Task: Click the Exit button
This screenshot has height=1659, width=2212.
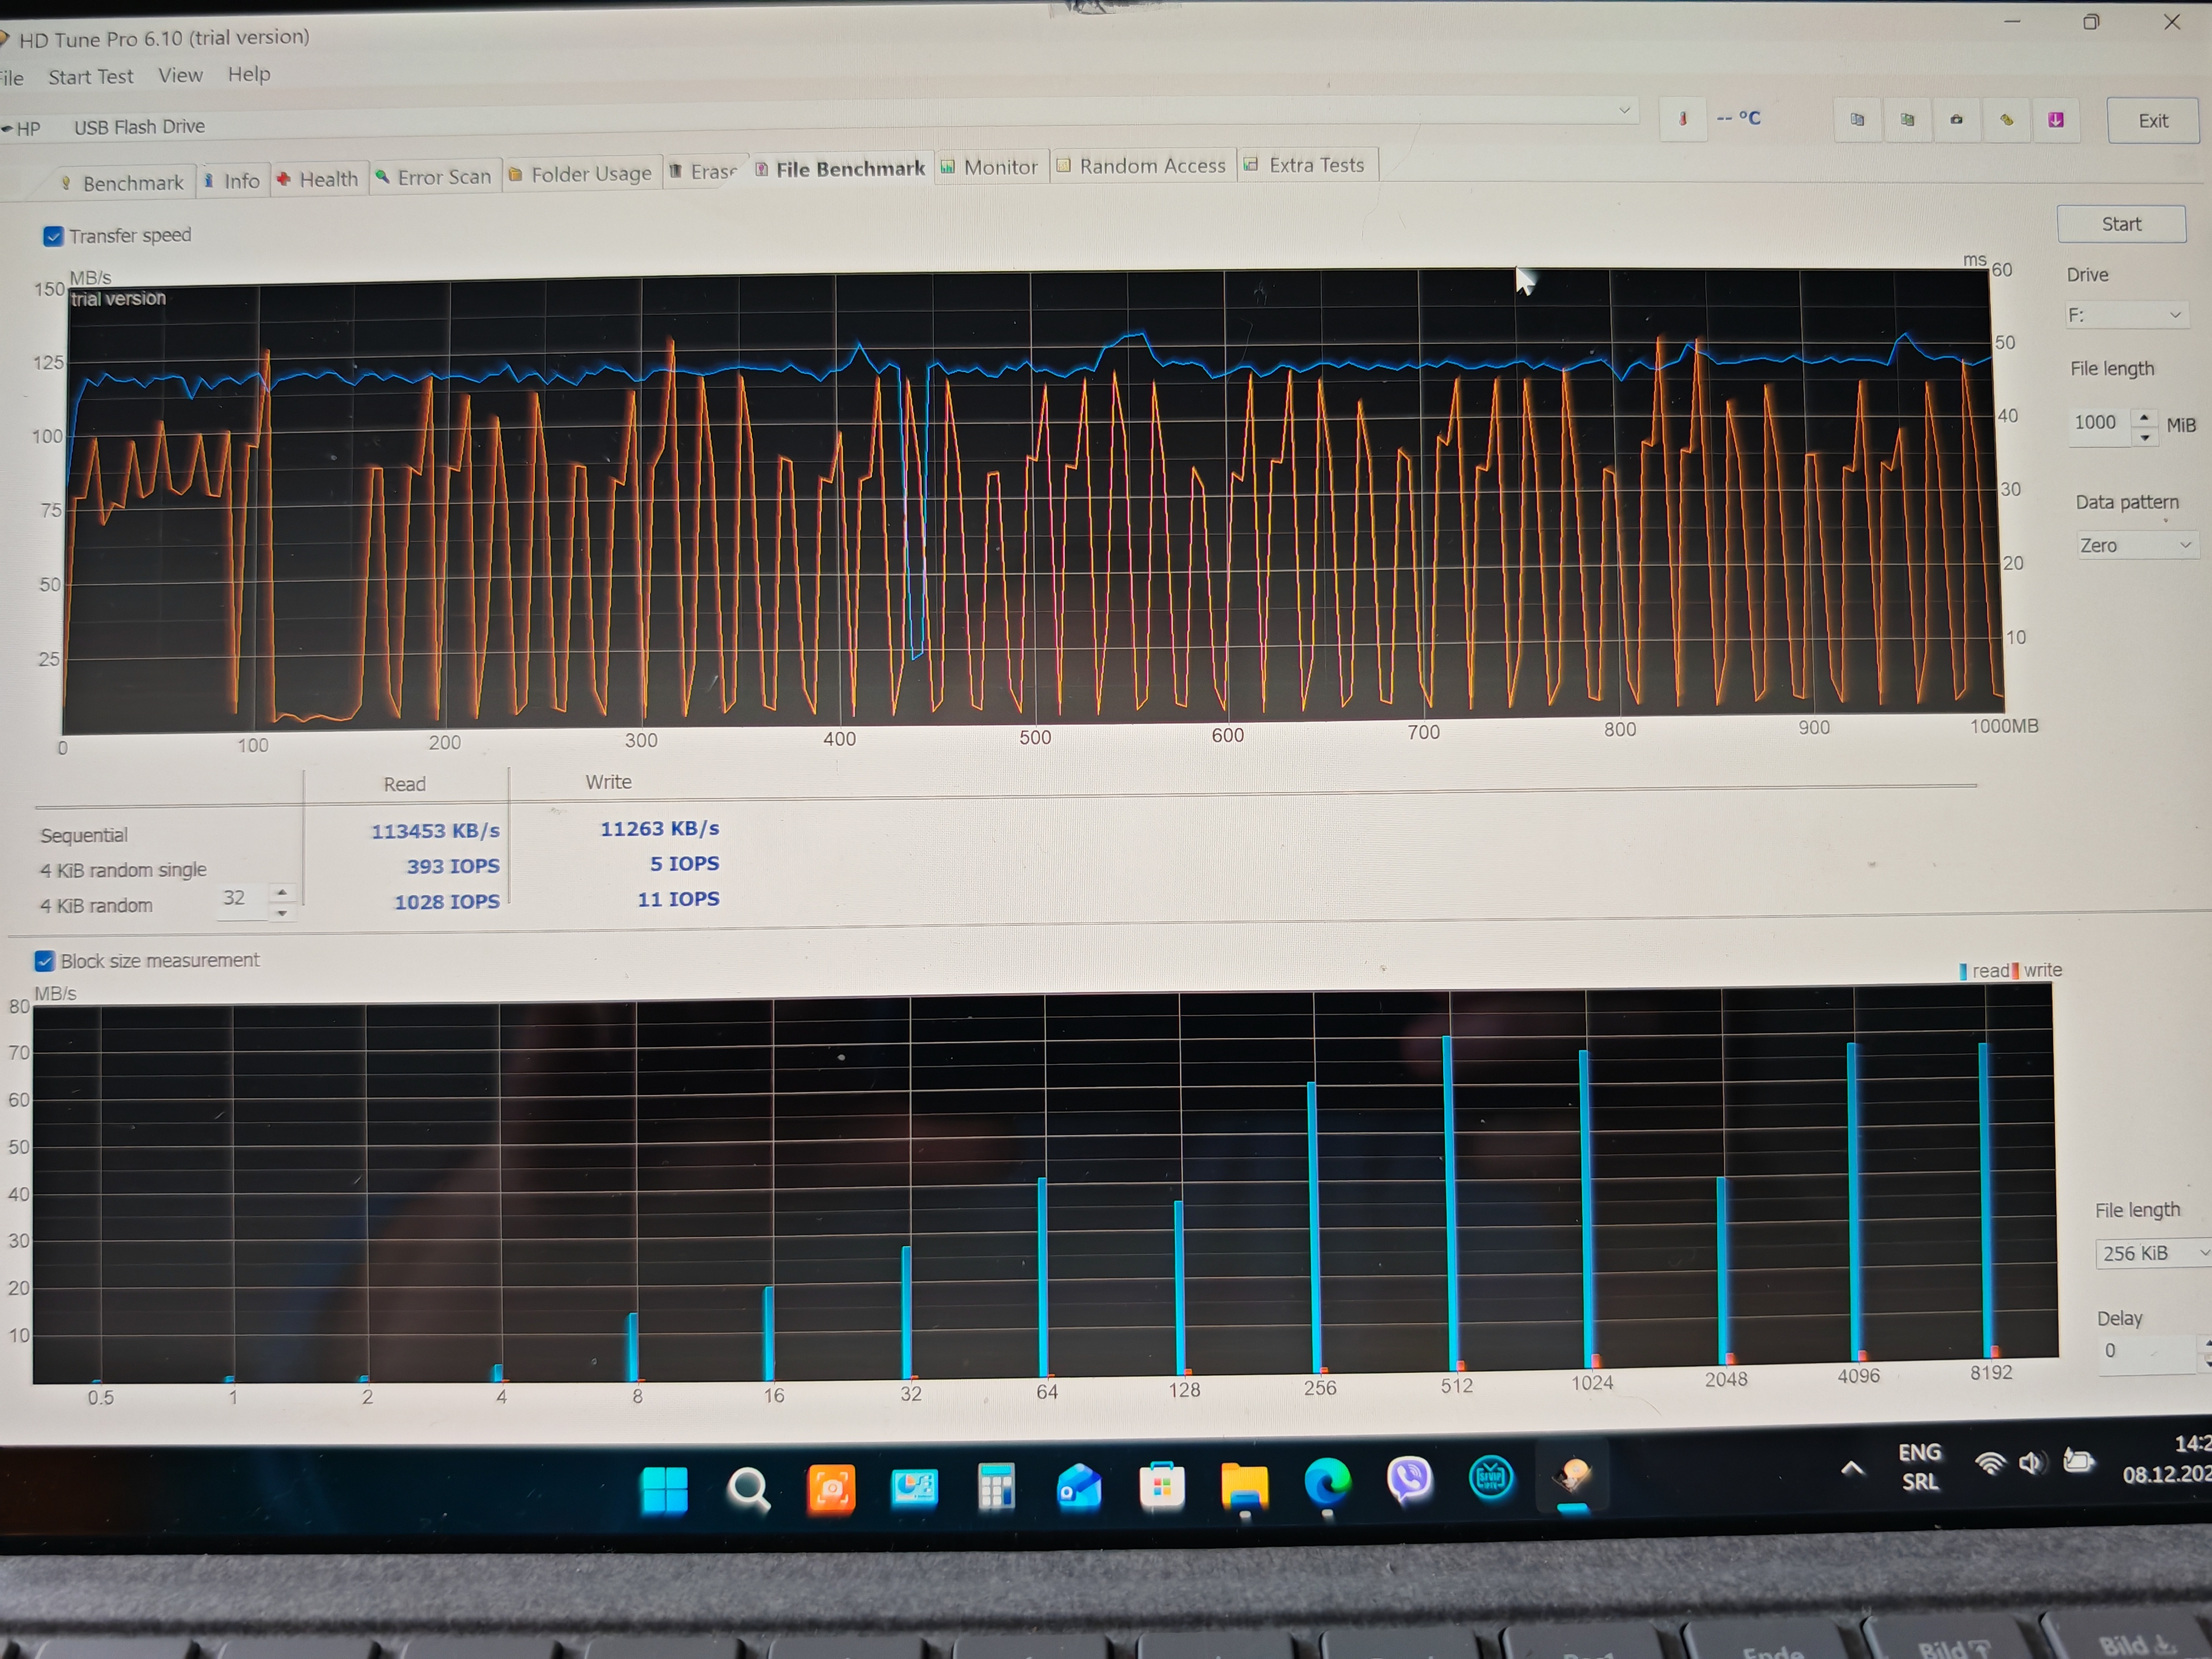Action: point(2152,121)
